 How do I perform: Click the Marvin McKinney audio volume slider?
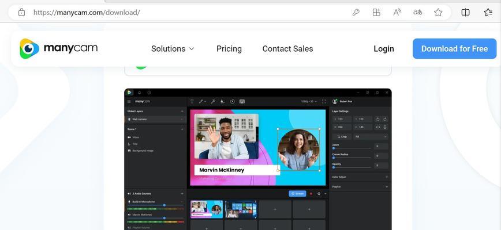[156, 218]
